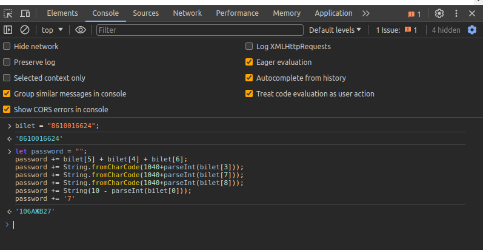Click the line with String(10 - parseInt
Viewport: 483px width, 250px height.
click(x=103, y=191)
